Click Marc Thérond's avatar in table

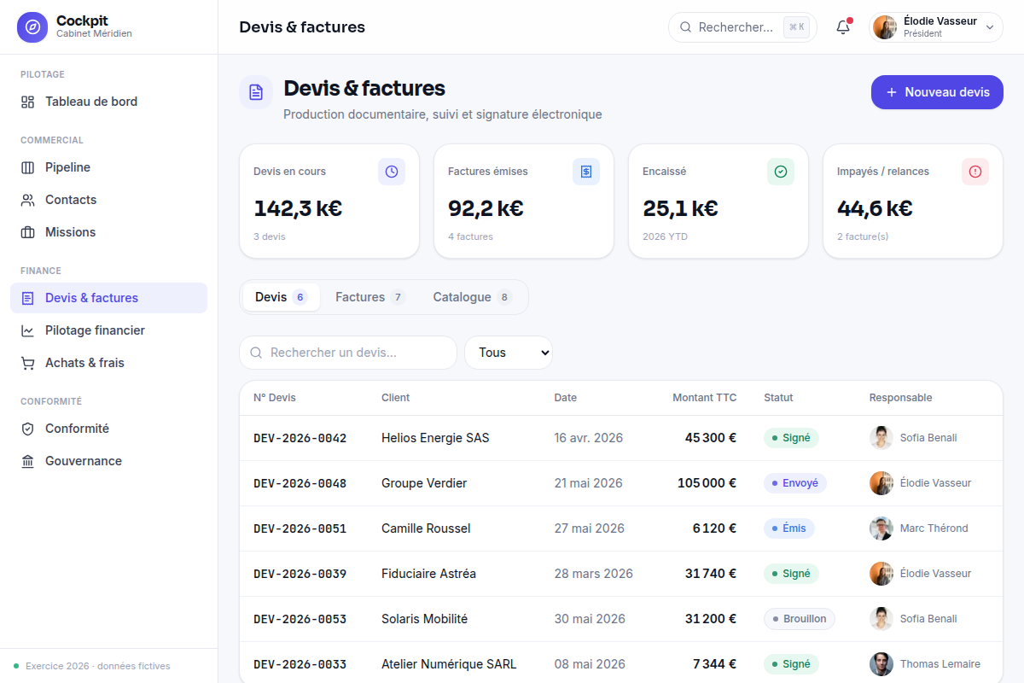point(881,528)
